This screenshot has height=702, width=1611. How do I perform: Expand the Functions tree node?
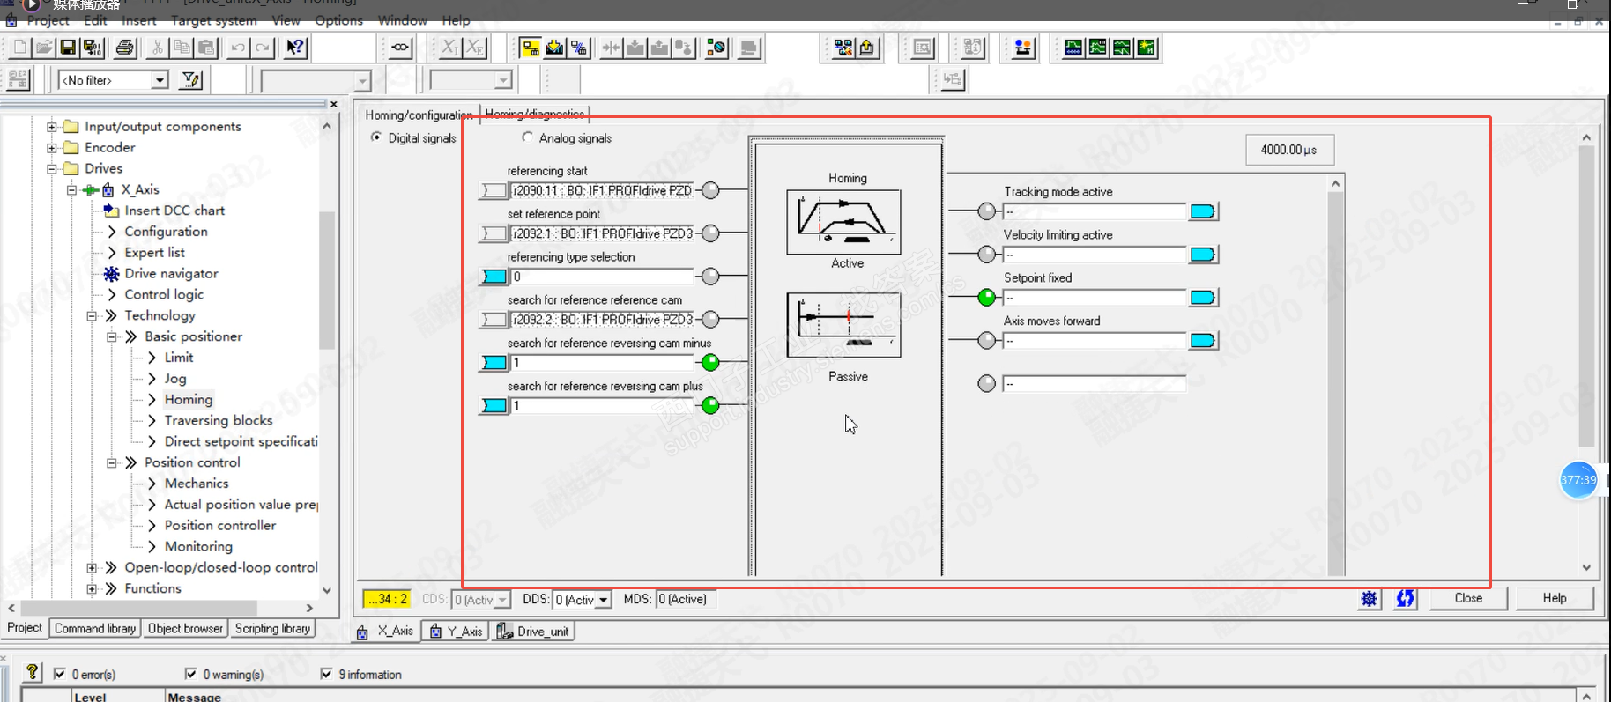click(92, 589)
